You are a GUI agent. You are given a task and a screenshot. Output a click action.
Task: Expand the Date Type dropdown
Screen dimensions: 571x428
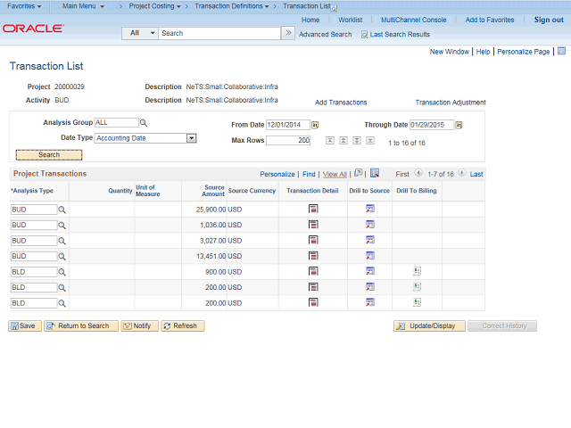pyautogui.click(x=191, y=138)
